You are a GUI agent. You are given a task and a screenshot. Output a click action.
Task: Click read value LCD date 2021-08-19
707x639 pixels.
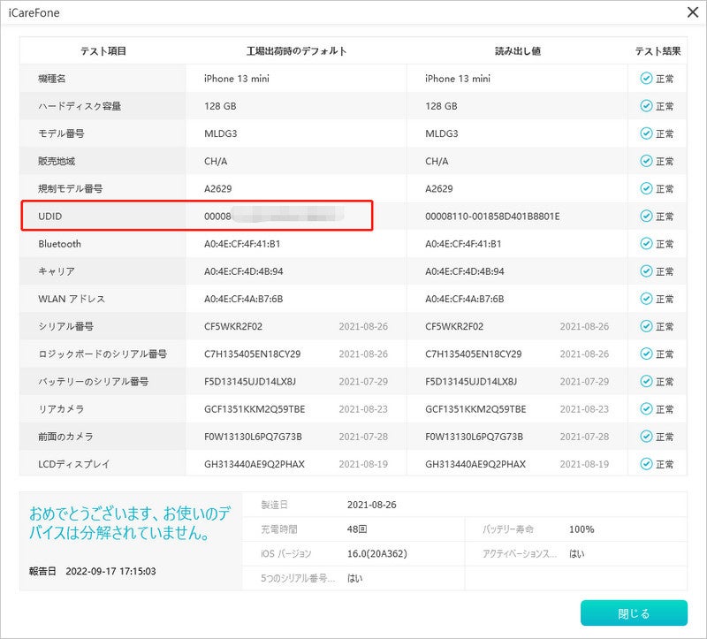coord(584,464)
